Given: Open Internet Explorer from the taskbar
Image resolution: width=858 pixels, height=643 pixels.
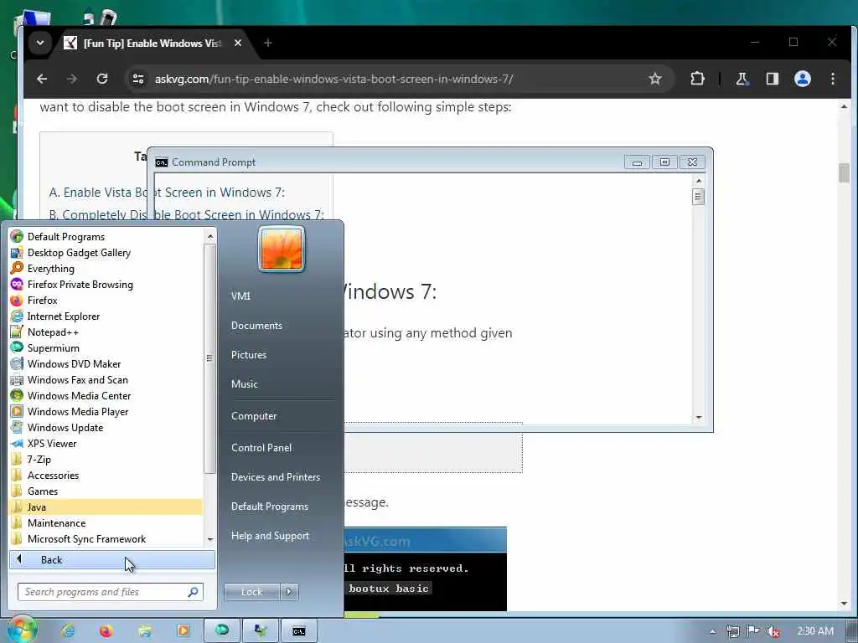Looking at the screenshot, I should point(69,631).
